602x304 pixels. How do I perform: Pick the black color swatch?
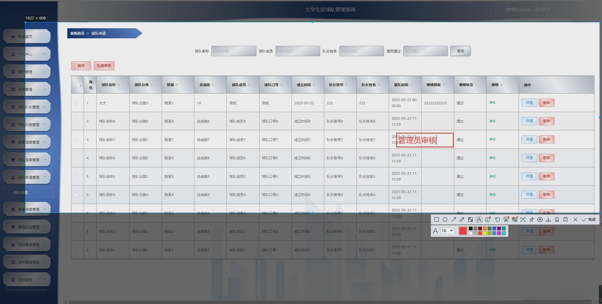coord(471,229)
